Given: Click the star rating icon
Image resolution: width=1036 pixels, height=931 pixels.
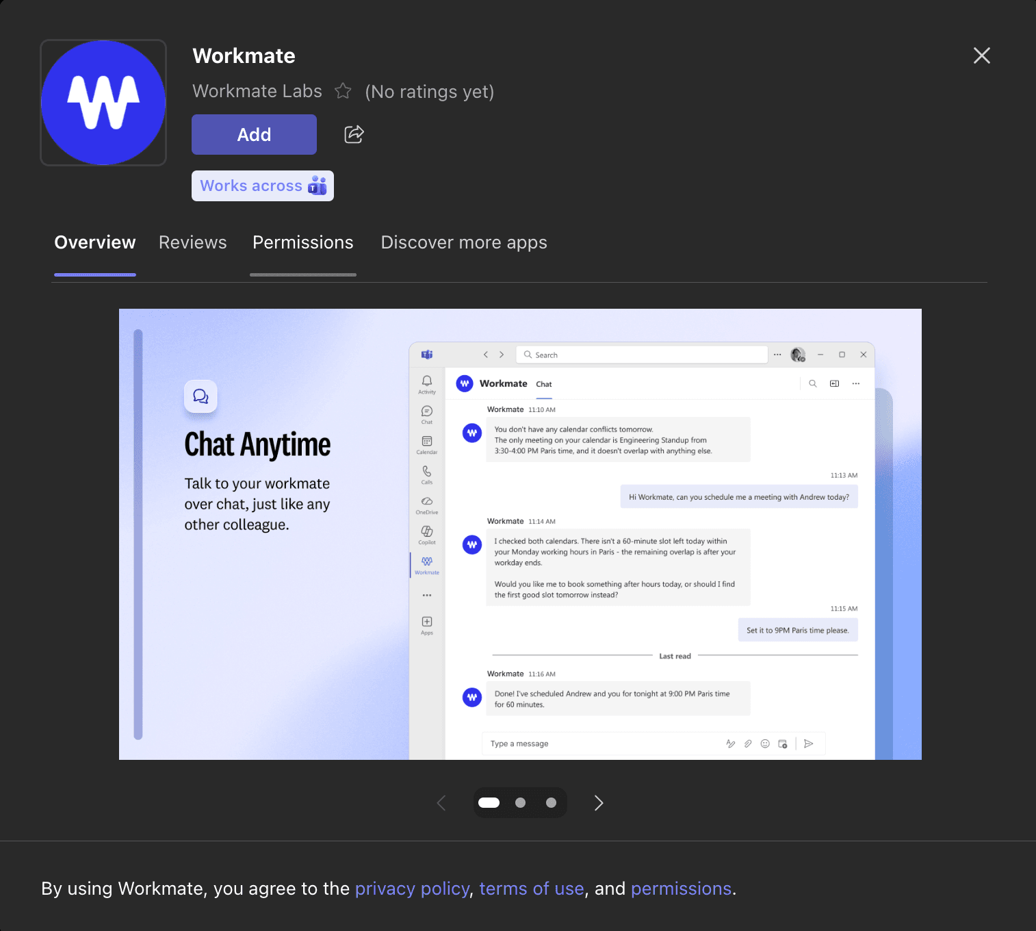Looking at the screenshot, I should tap(343, 91).
